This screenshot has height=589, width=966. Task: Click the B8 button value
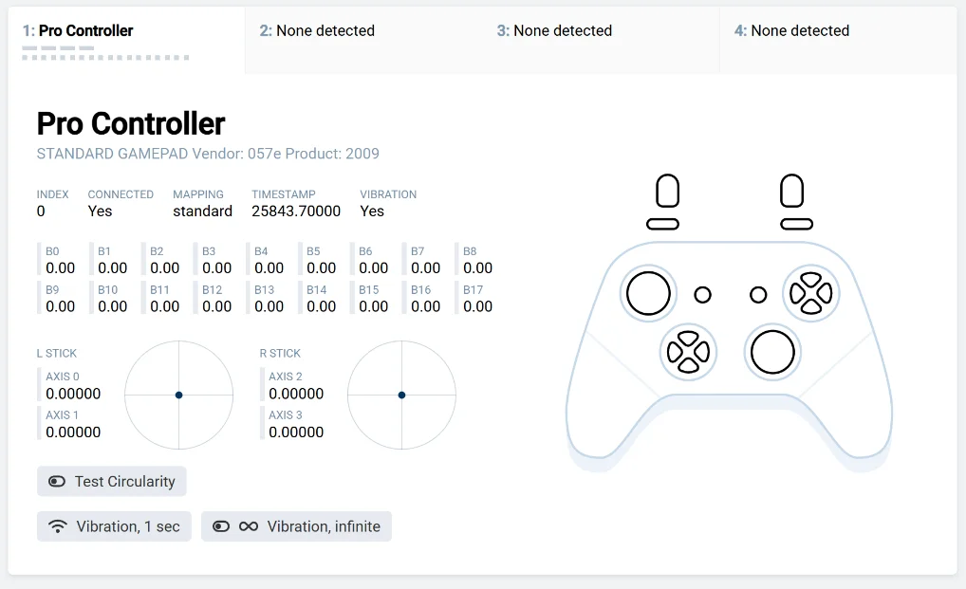point(478,268)
